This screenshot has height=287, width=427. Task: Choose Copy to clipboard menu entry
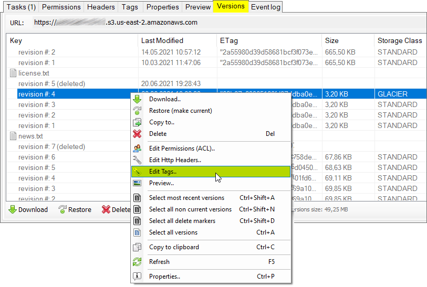211,247
